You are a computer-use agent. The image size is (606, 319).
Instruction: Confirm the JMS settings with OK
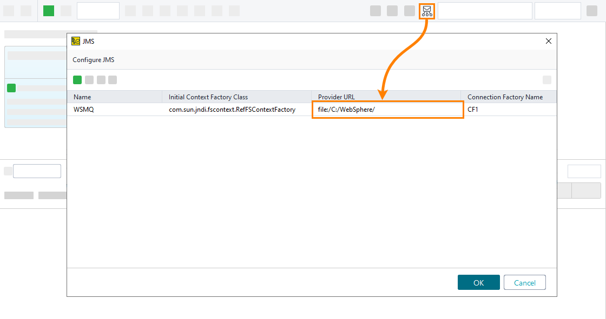[x=478, y=282]
